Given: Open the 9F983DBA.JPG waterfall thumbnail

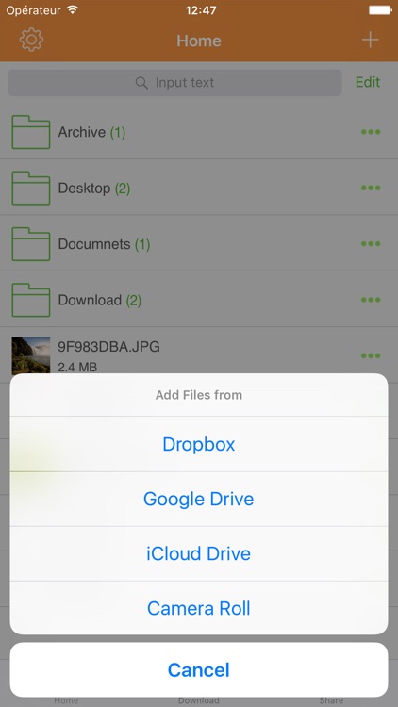Looking at the screenshot, I should click(31, 355).
